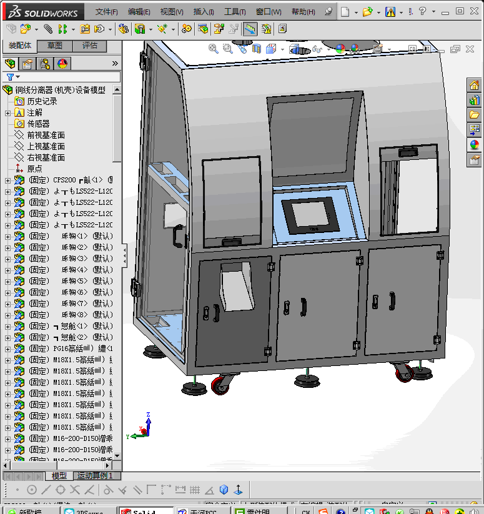Open the ConfigurationManager tab icon
The height and width of the screenshot is (514, 484).
coord(45,63)
